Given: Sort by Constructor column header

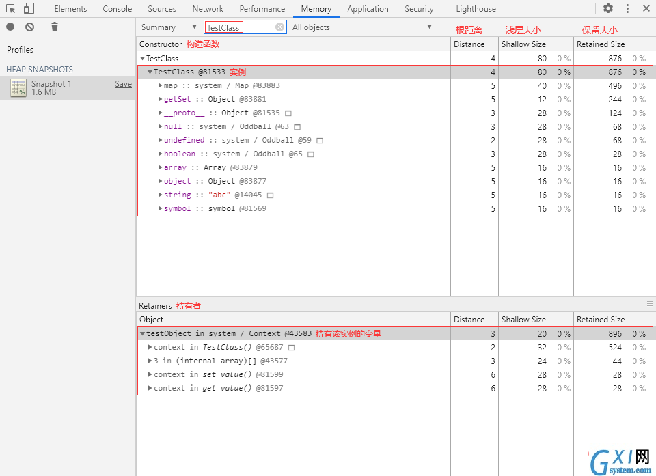Looking at the screenshot, I should click(x=293, y=44).
